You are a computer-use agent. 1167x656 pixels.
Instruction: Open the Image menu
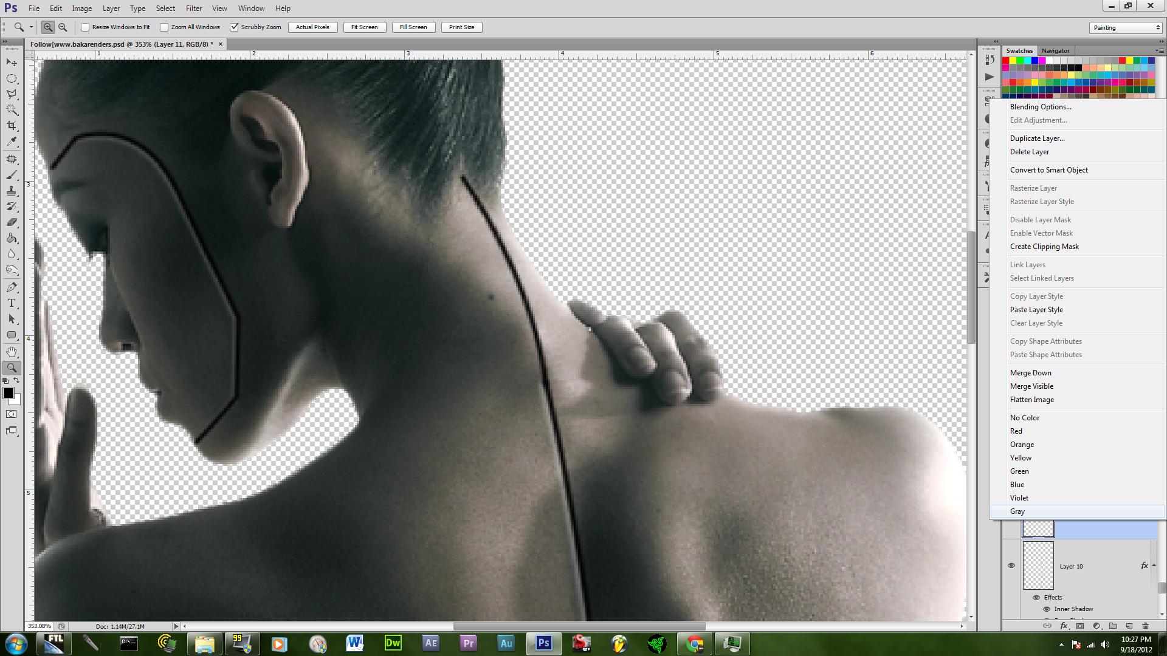tap(81, 9)
